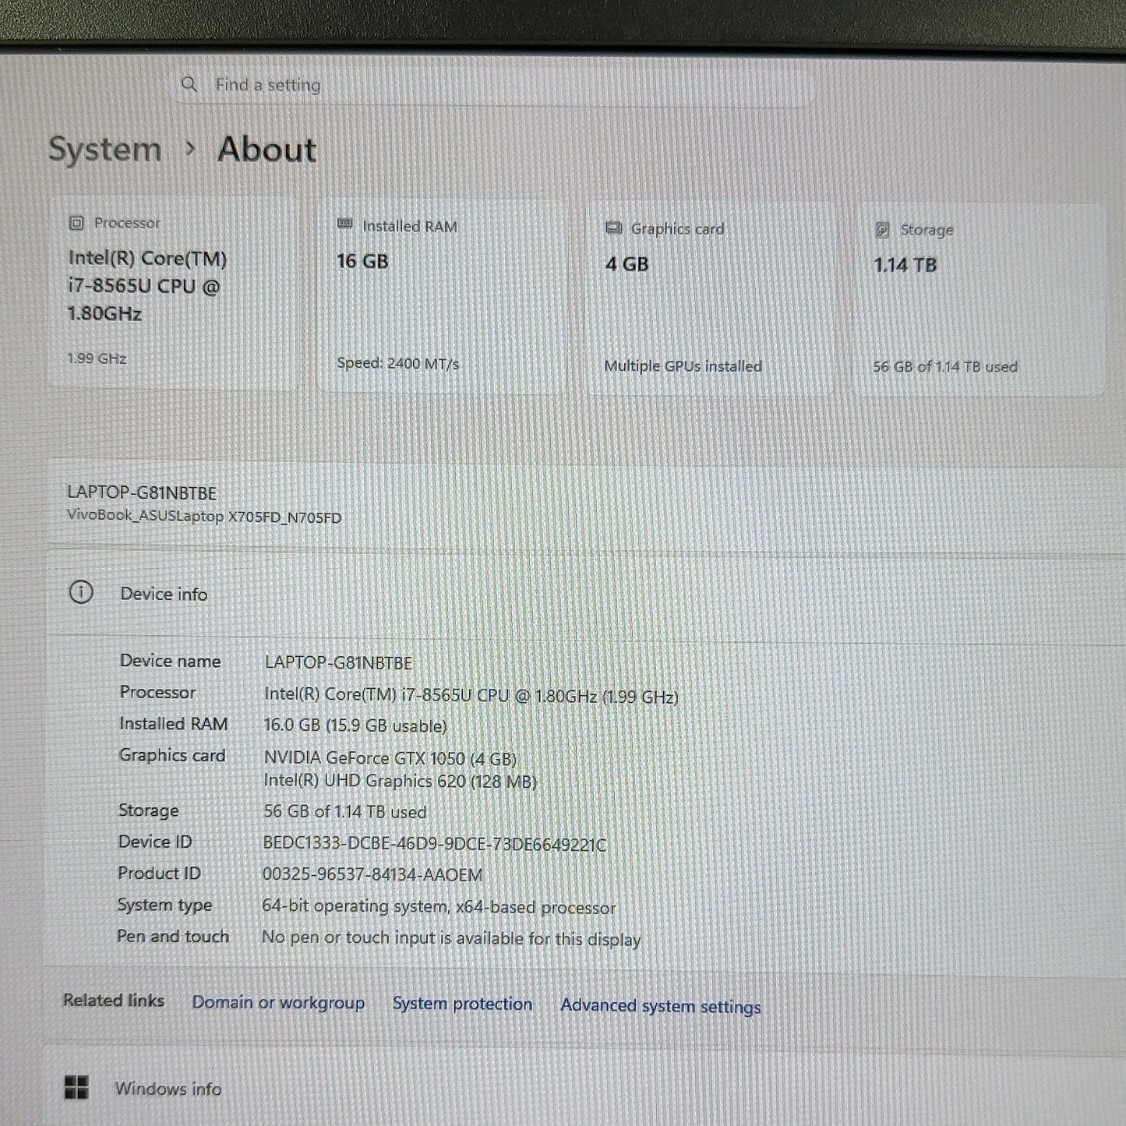The height and width of the screenshot is (1126, 1126).
Task: Click the breadcrumb chevron separator
Action: [190, 147]
